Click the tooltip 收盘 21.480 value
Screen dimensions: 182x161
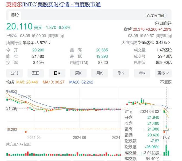click(x=153, y=123)
